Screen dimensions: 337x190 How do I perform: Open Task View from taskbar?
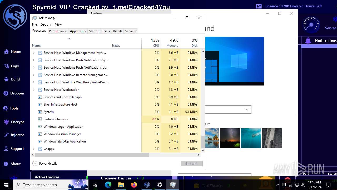point(95,185)
